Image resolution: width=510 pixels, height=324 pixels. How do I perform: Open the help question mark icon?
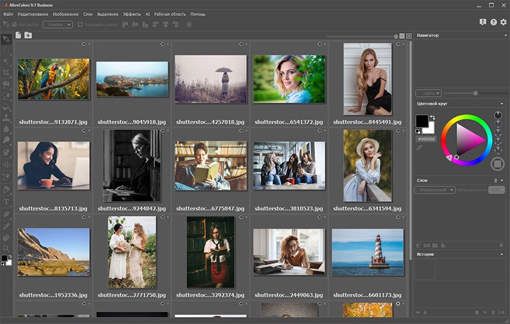(x=493, y=22)
